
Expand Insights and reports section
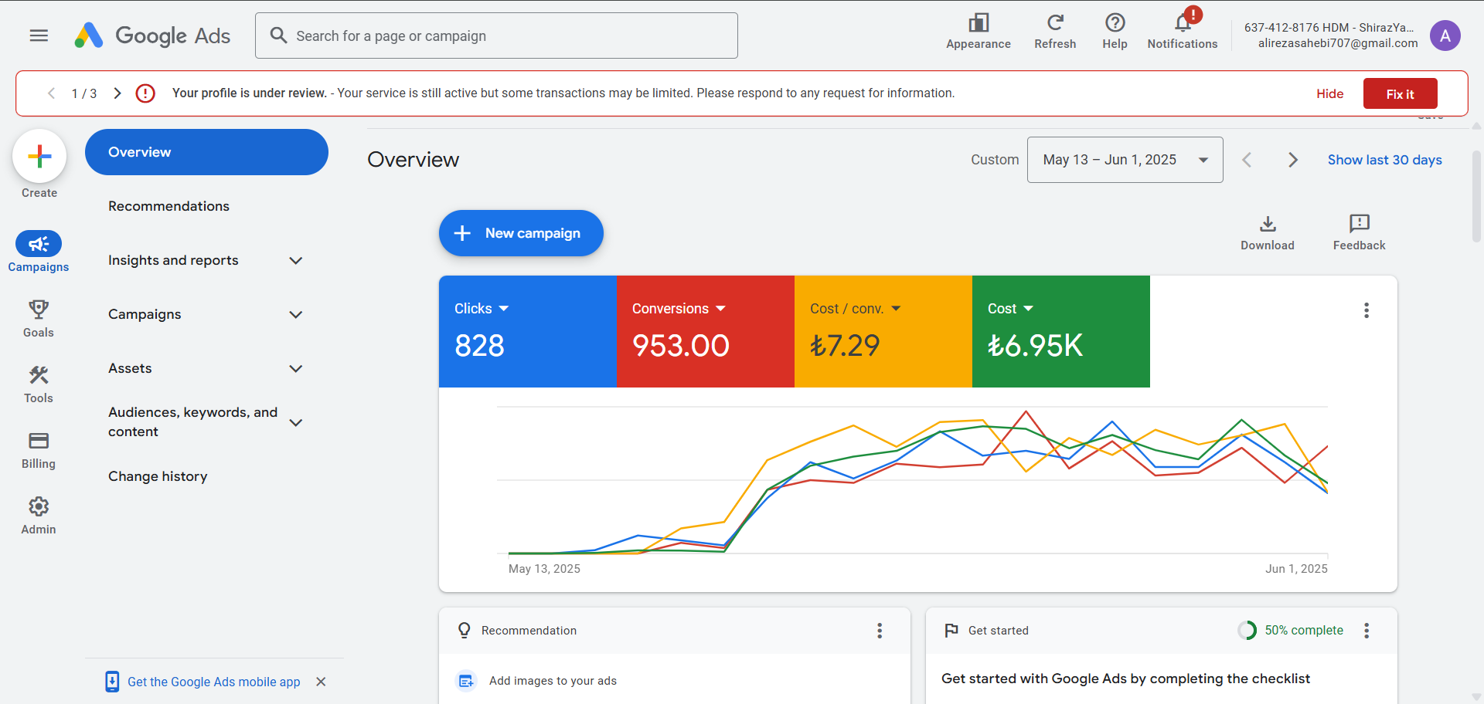tap(295, 261)
